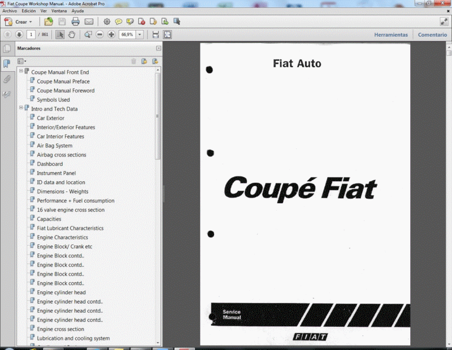This screenshot has height=350, width=452.
Task: Open the Crear dropdown menu
Action: click(19, 22)
